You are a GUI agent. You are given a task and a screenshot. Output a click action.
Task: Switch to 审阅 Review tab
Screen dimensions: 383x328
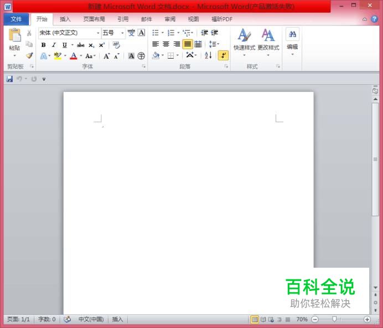click(170, 19)
